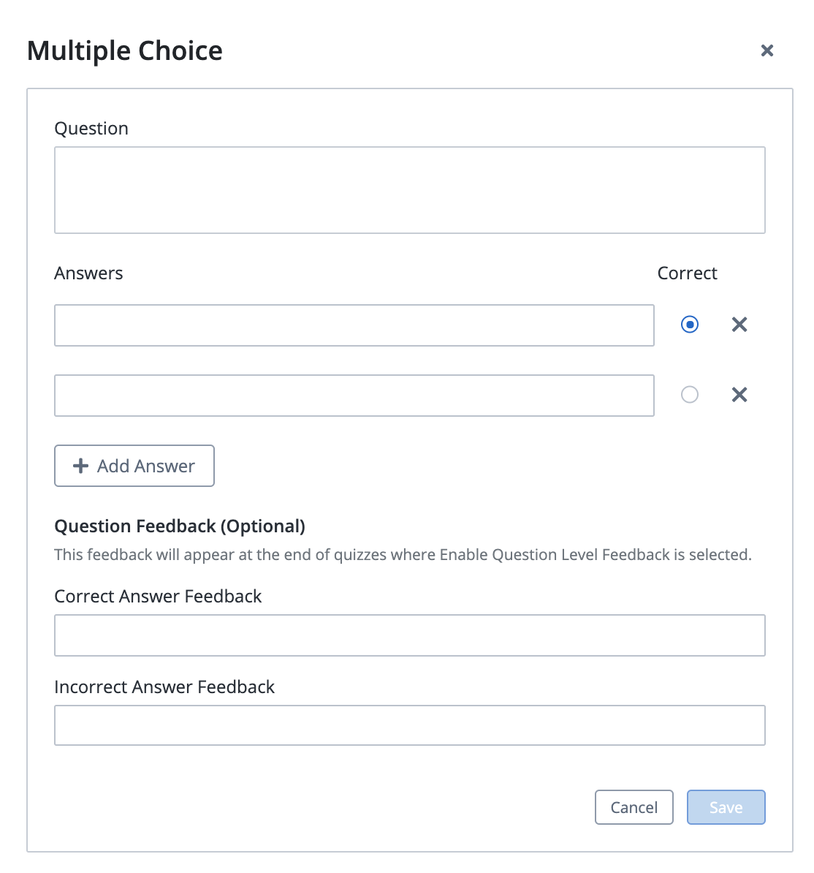Click the Multiple Choice dialog title
Image resolution: width=814 pixels, height=873 pixels.
pos(125,51)
